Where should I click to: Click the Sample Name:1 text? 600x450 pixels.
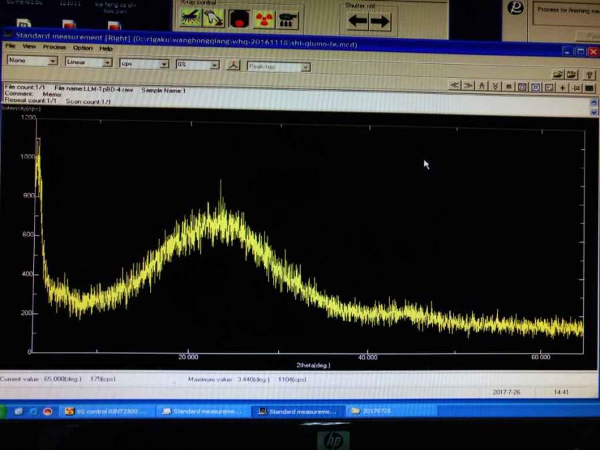tap(163, 91)
